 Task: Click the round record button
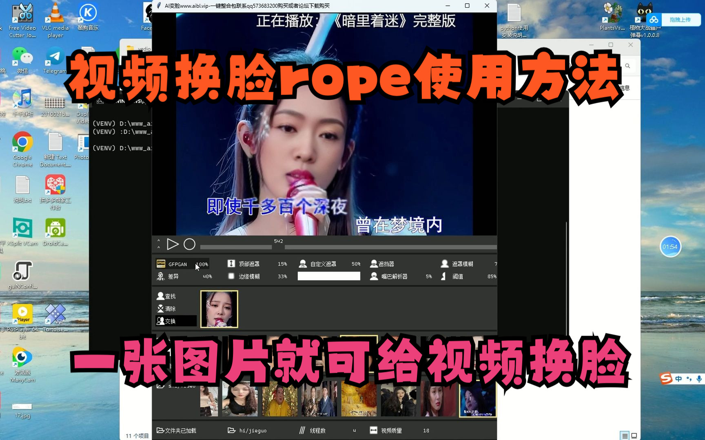189,244
